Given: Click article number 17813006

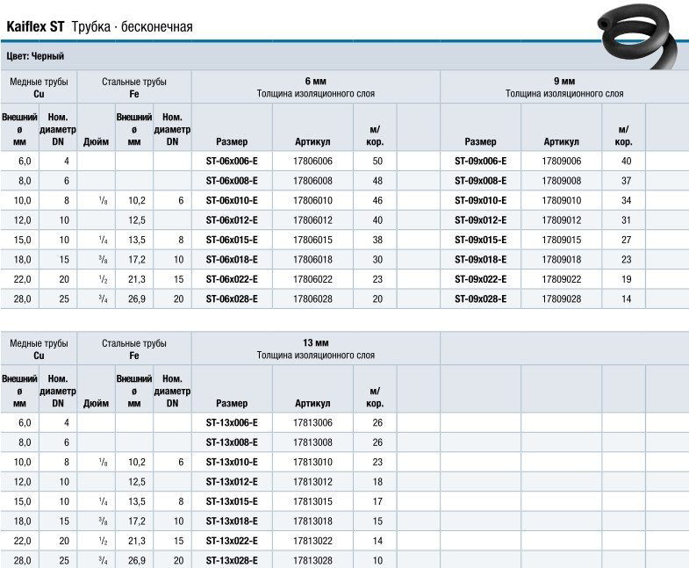Looking at the screenshot, I should pyautogui.click(x=312, y=423).
